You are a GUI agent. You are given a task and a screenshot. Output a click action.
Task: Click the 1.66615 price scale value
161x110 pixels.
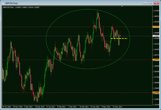156,16
